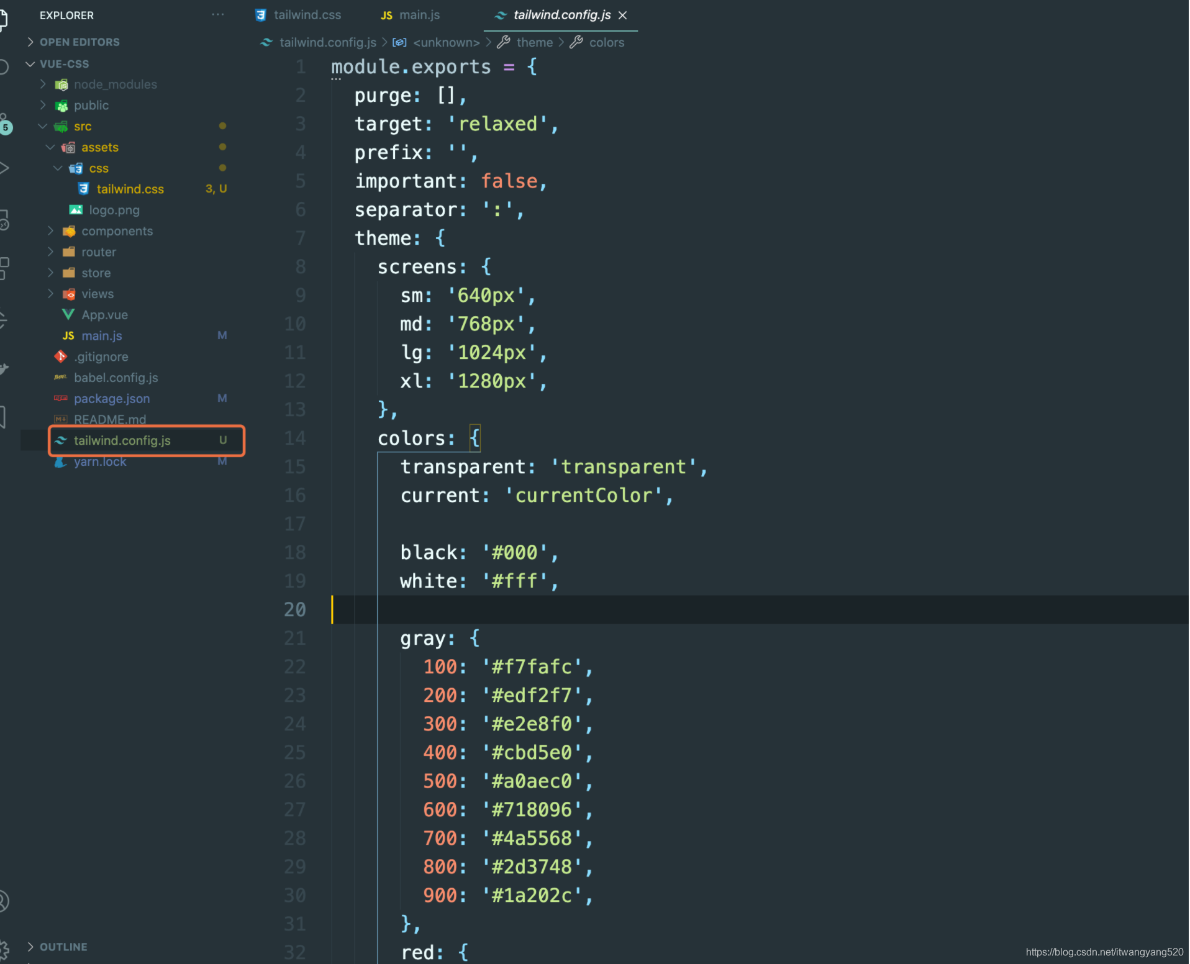Click the markdown icon beside README.md
The image size is (1190, 964).
[x=60, y=419]
